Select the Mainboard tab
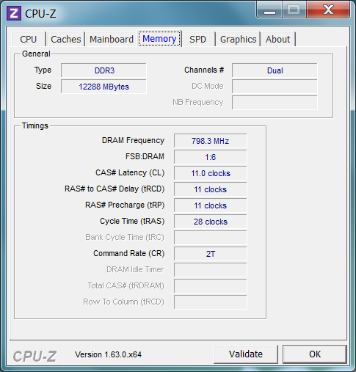356x372 pixels. (x=112, y=39)
